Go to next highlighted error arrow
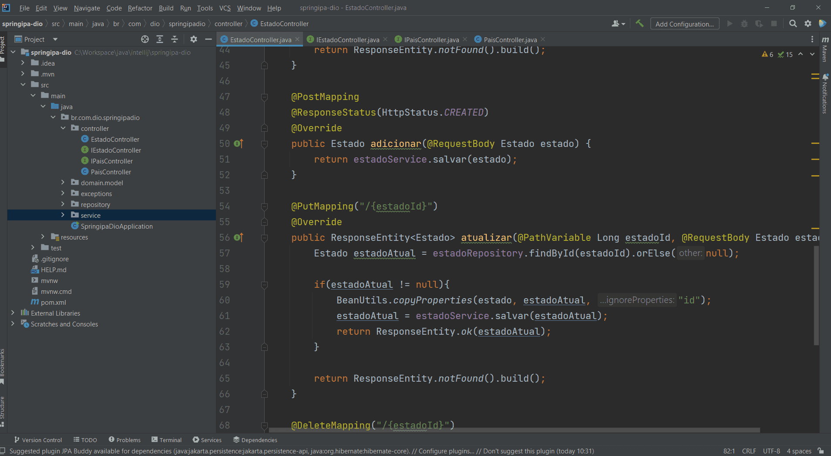Viewport: 831px width, 456px height. 812,54
